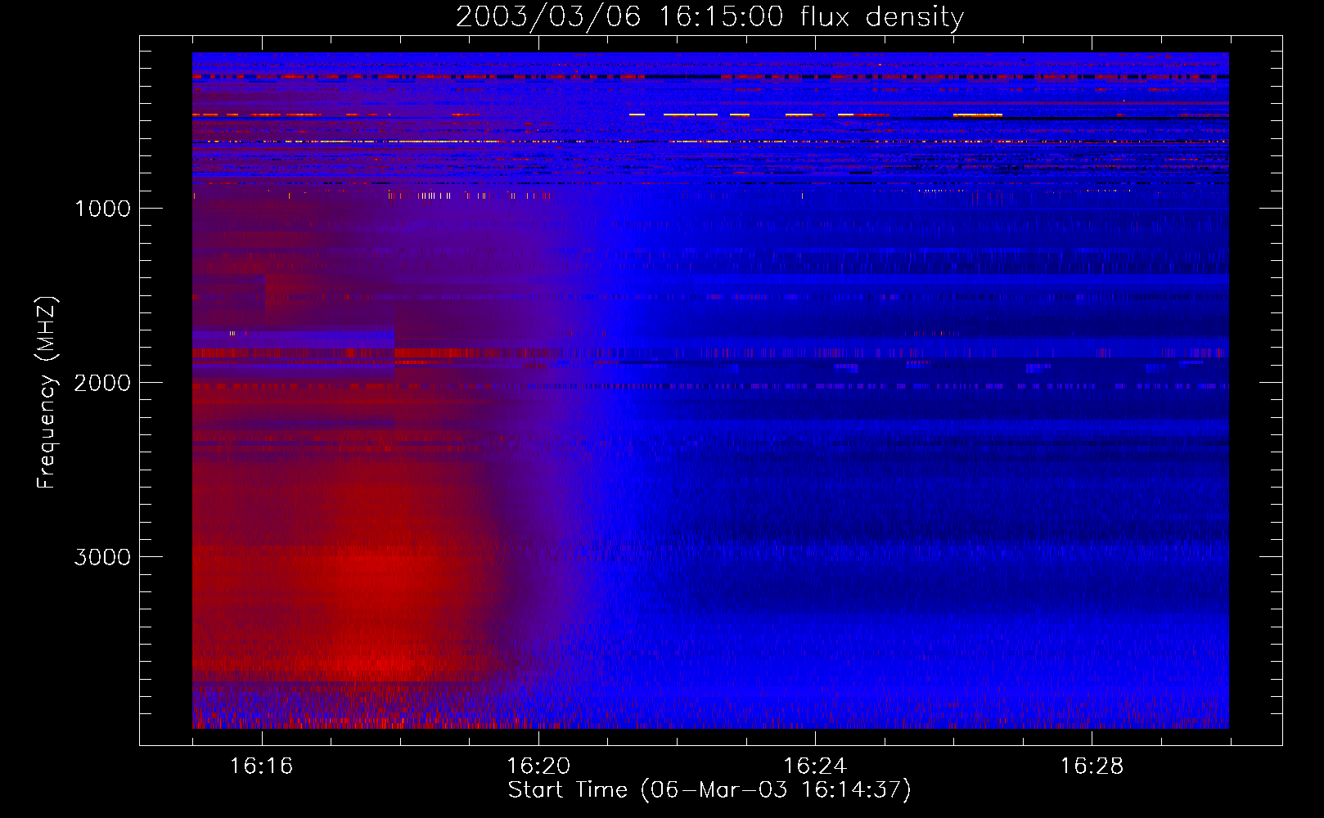Screen dimensions: 1324x818
Task: Select the plot title "2003/03/06 16:15:00 flux density"
Action: click(709, 17)
